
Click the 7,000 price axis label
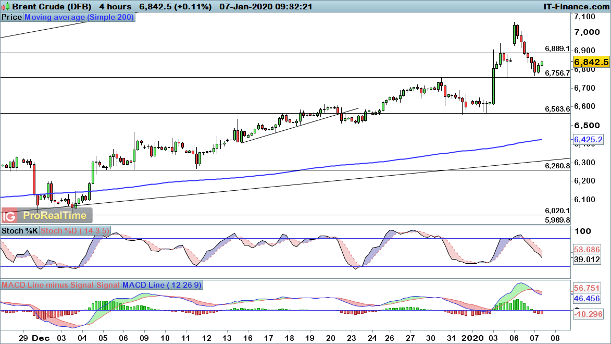[587, 32]
